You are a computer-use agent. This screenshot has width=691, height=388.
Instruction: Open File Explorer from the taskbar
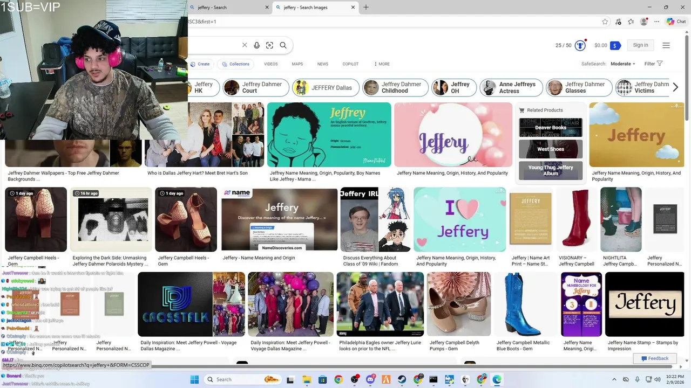pyautogui.click(x=307, y=379)
